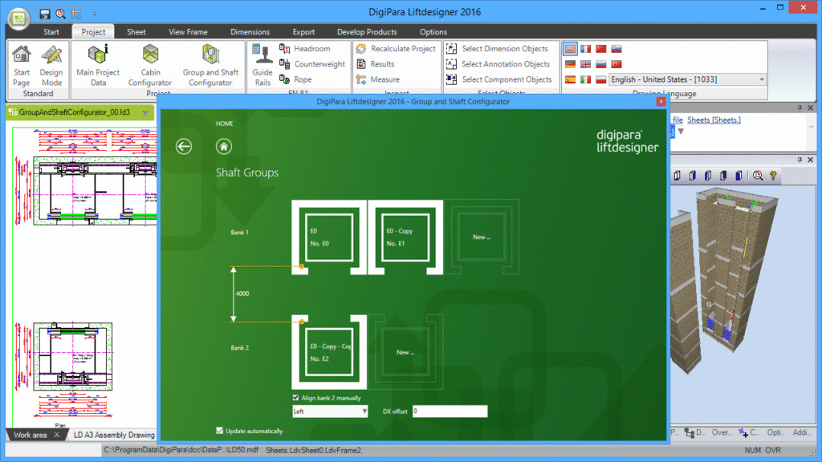Select the French flag language
The width and height of the screenshot is (822, 462).
coord(585,49)
